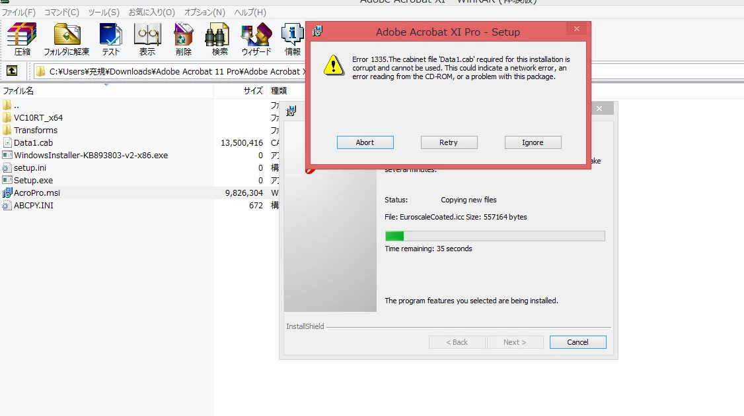The width and height of the screenshot is (744, 416).
Task: Open the オプション(N) menu
Action: tap(205, 13)
